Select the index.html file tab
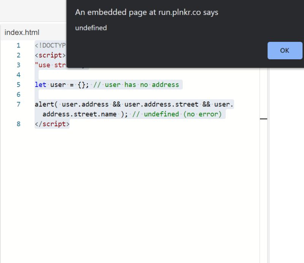 (22, 32)
